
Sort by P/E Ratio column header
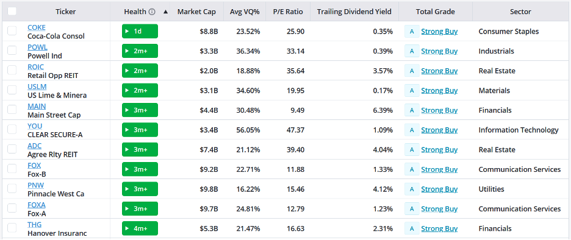coord(288,12)
